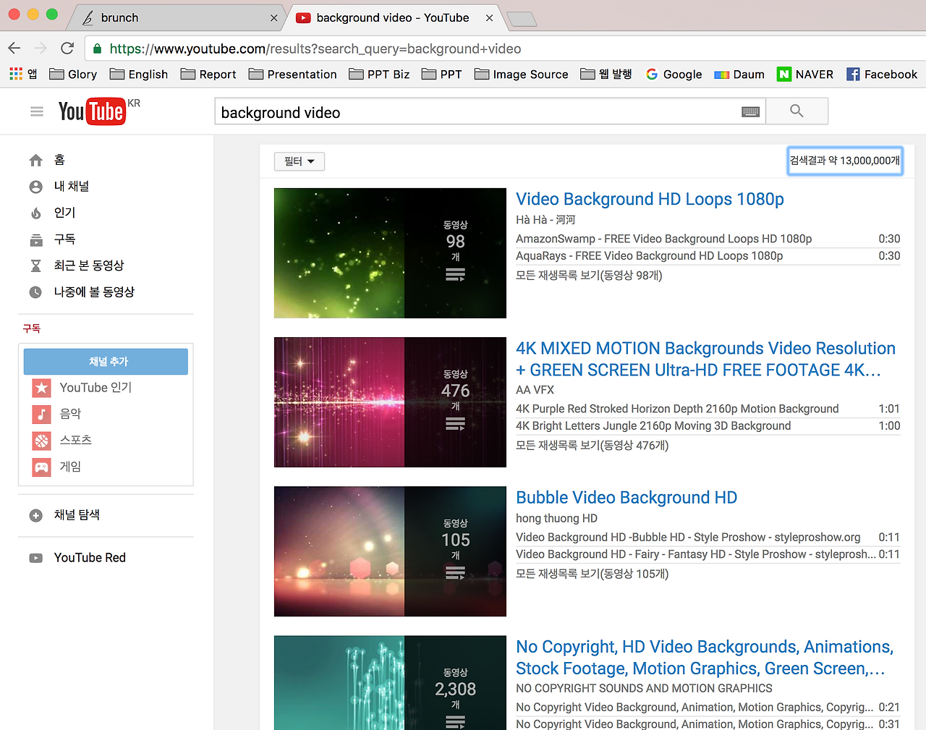This screenshot has height=730, width=926.
Task: Open Video Background HD Loops 1080p title
Action: tap(650, 199)
